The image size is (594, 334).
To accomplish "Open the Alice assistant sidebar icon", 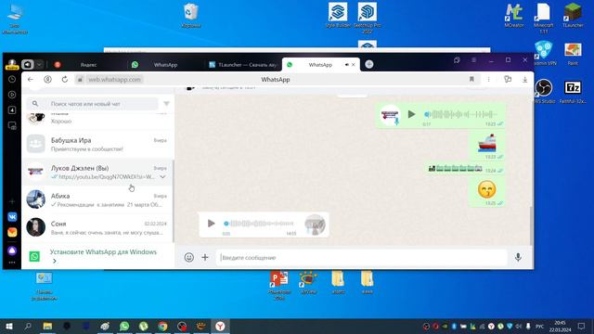I will pyautogui.click(x=12, y=250).
